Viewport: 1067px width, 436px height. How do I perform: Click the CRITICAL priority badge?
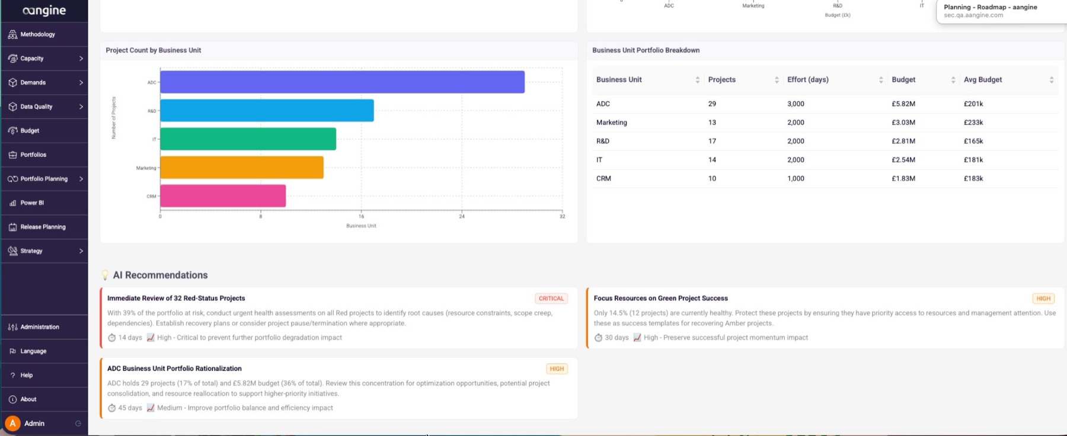pos(551,299)
